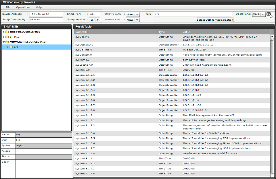Open the Snmp Version dropdown
The height and width of the screenshot is (179, 276).
(98, 20)
